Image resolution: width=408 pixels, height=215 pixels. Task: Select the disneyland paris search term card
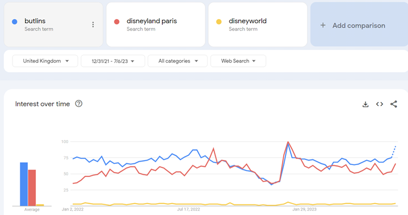tap(155, 25)
